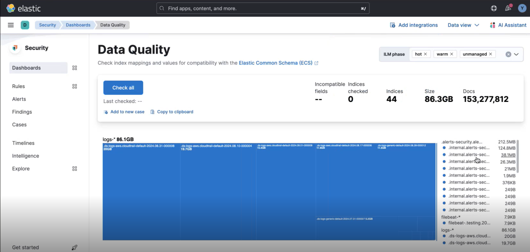Select the legend item sized 38.1MB

479,155
